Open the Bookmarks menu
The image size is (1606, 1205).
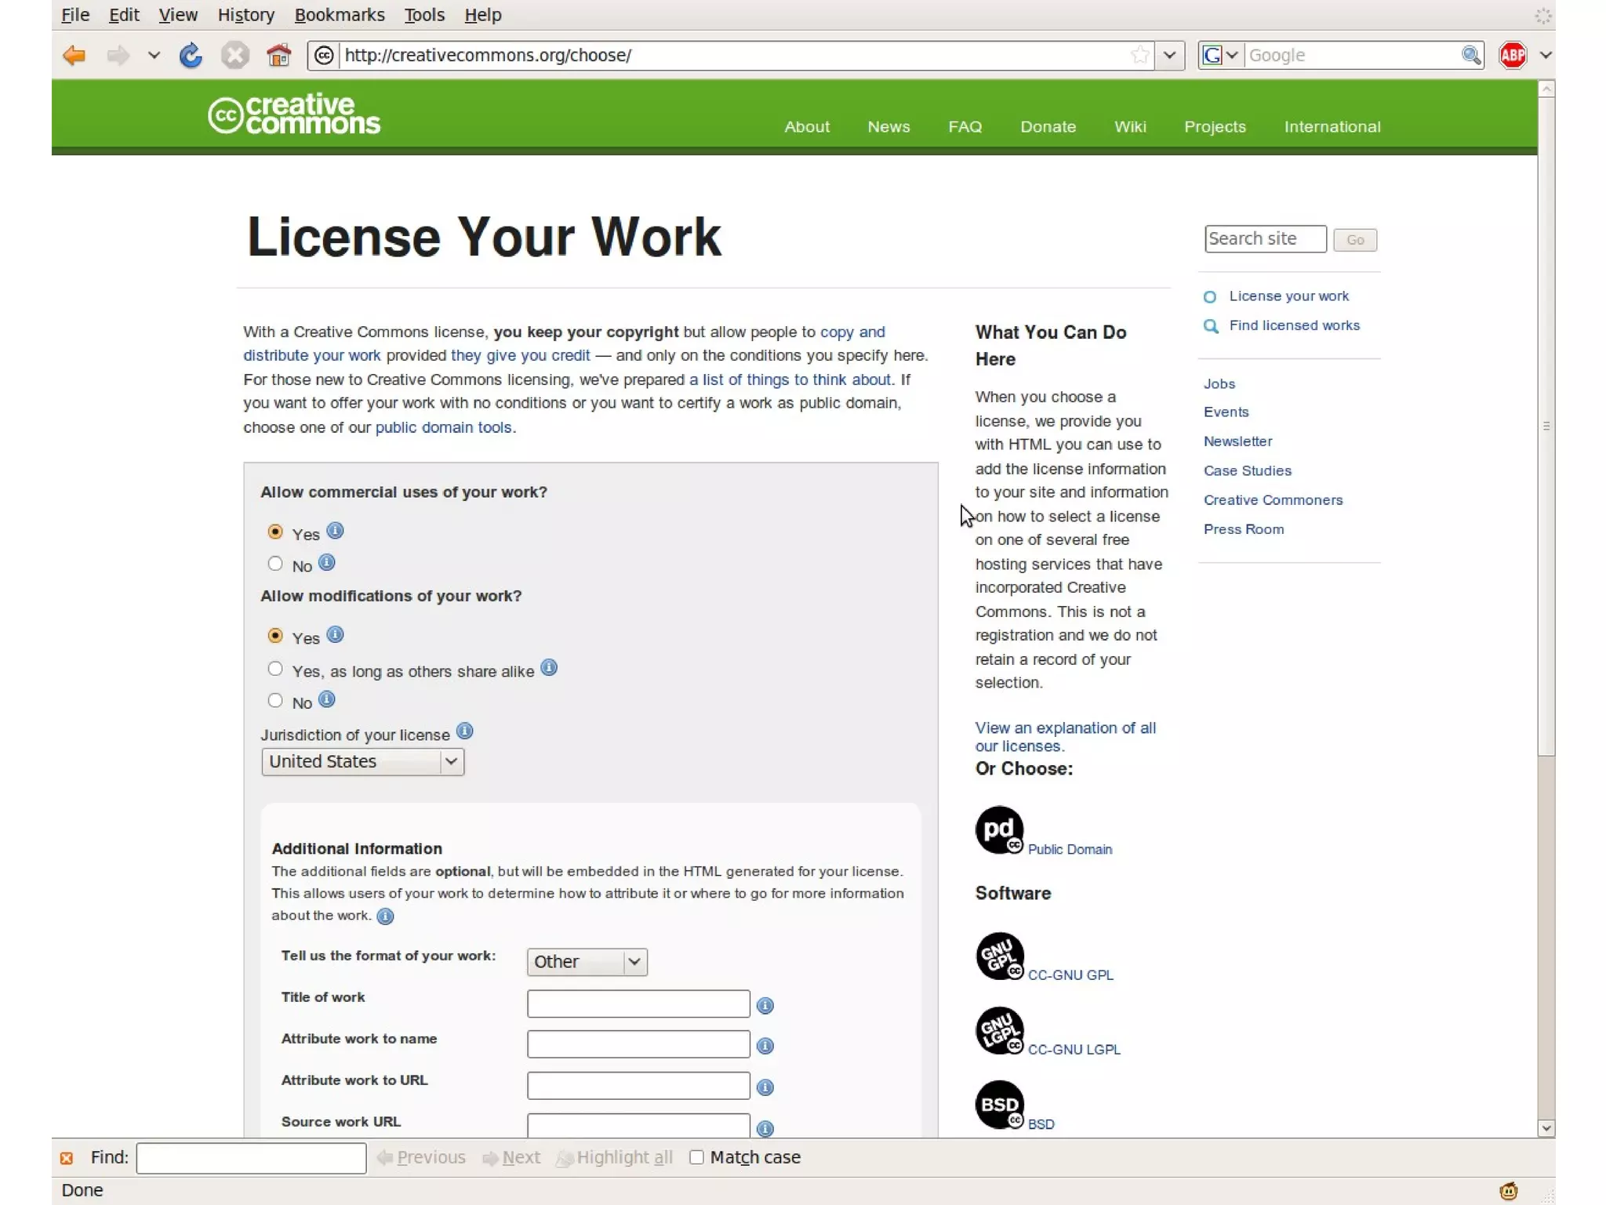(339, 15)
